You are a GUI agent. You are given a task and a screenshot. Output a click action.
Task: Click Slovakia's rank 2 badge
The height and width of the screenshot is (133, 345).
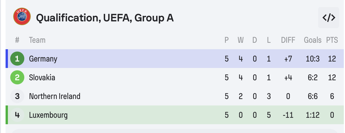coord(17,77)
